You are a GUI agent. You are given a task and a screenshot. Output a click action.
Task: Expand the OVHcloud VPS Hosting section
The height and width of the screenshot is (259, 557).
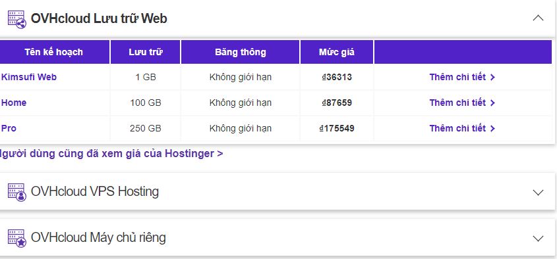coord(538,193)
